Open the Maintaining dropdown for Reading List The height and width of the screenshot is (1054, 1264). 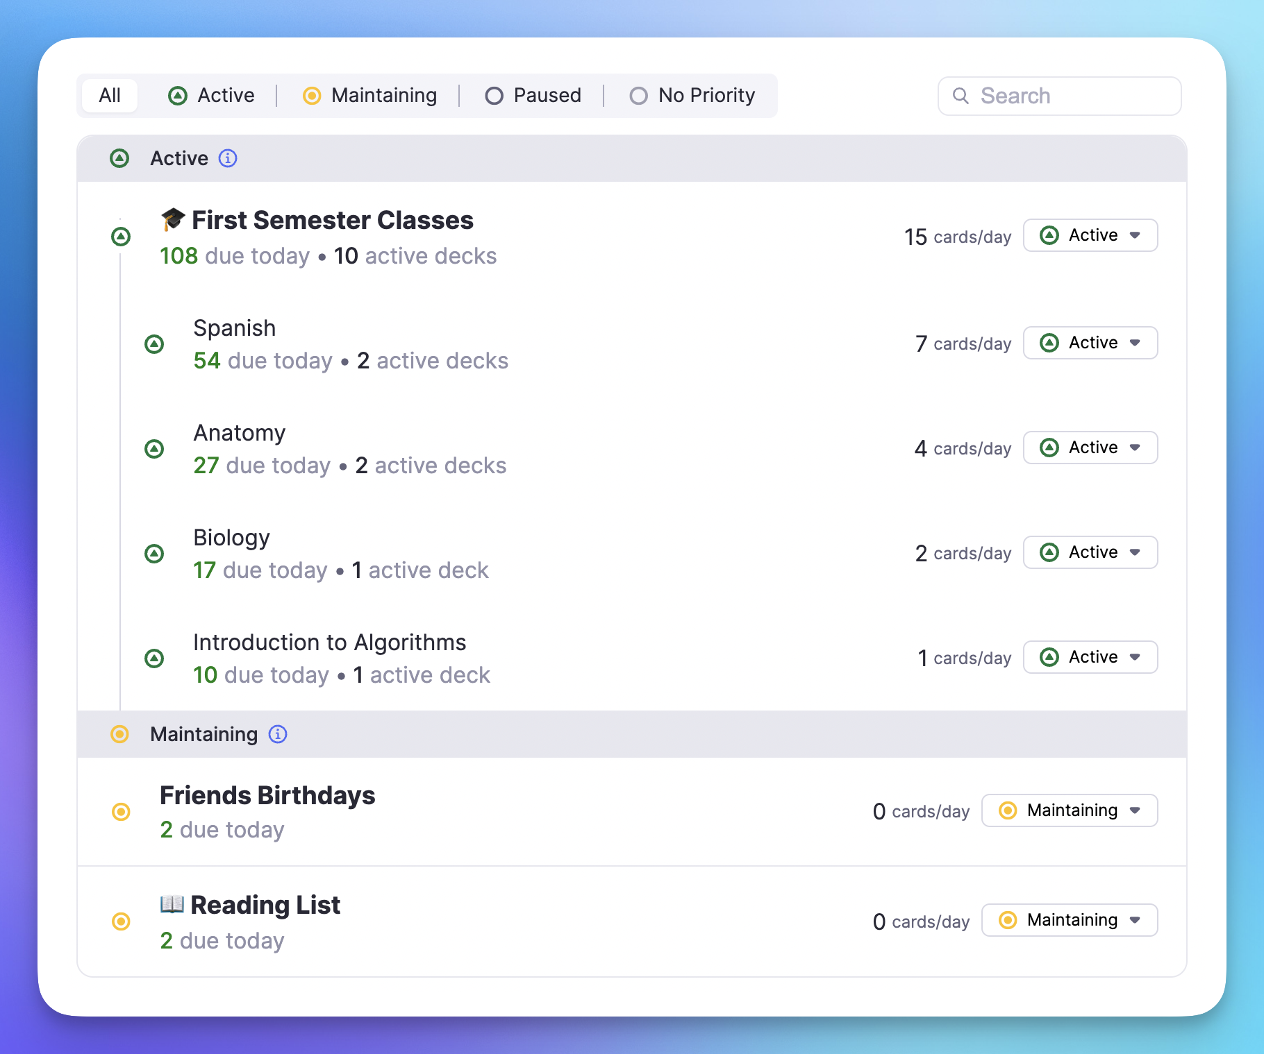click(1069, 919)
